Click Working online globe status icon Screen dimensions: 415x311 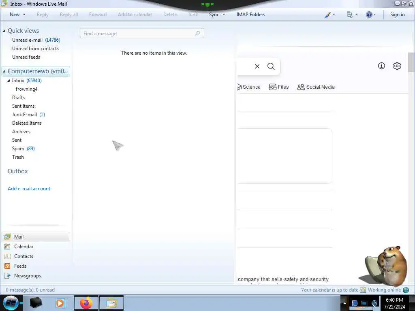click(x=406, y=290)
